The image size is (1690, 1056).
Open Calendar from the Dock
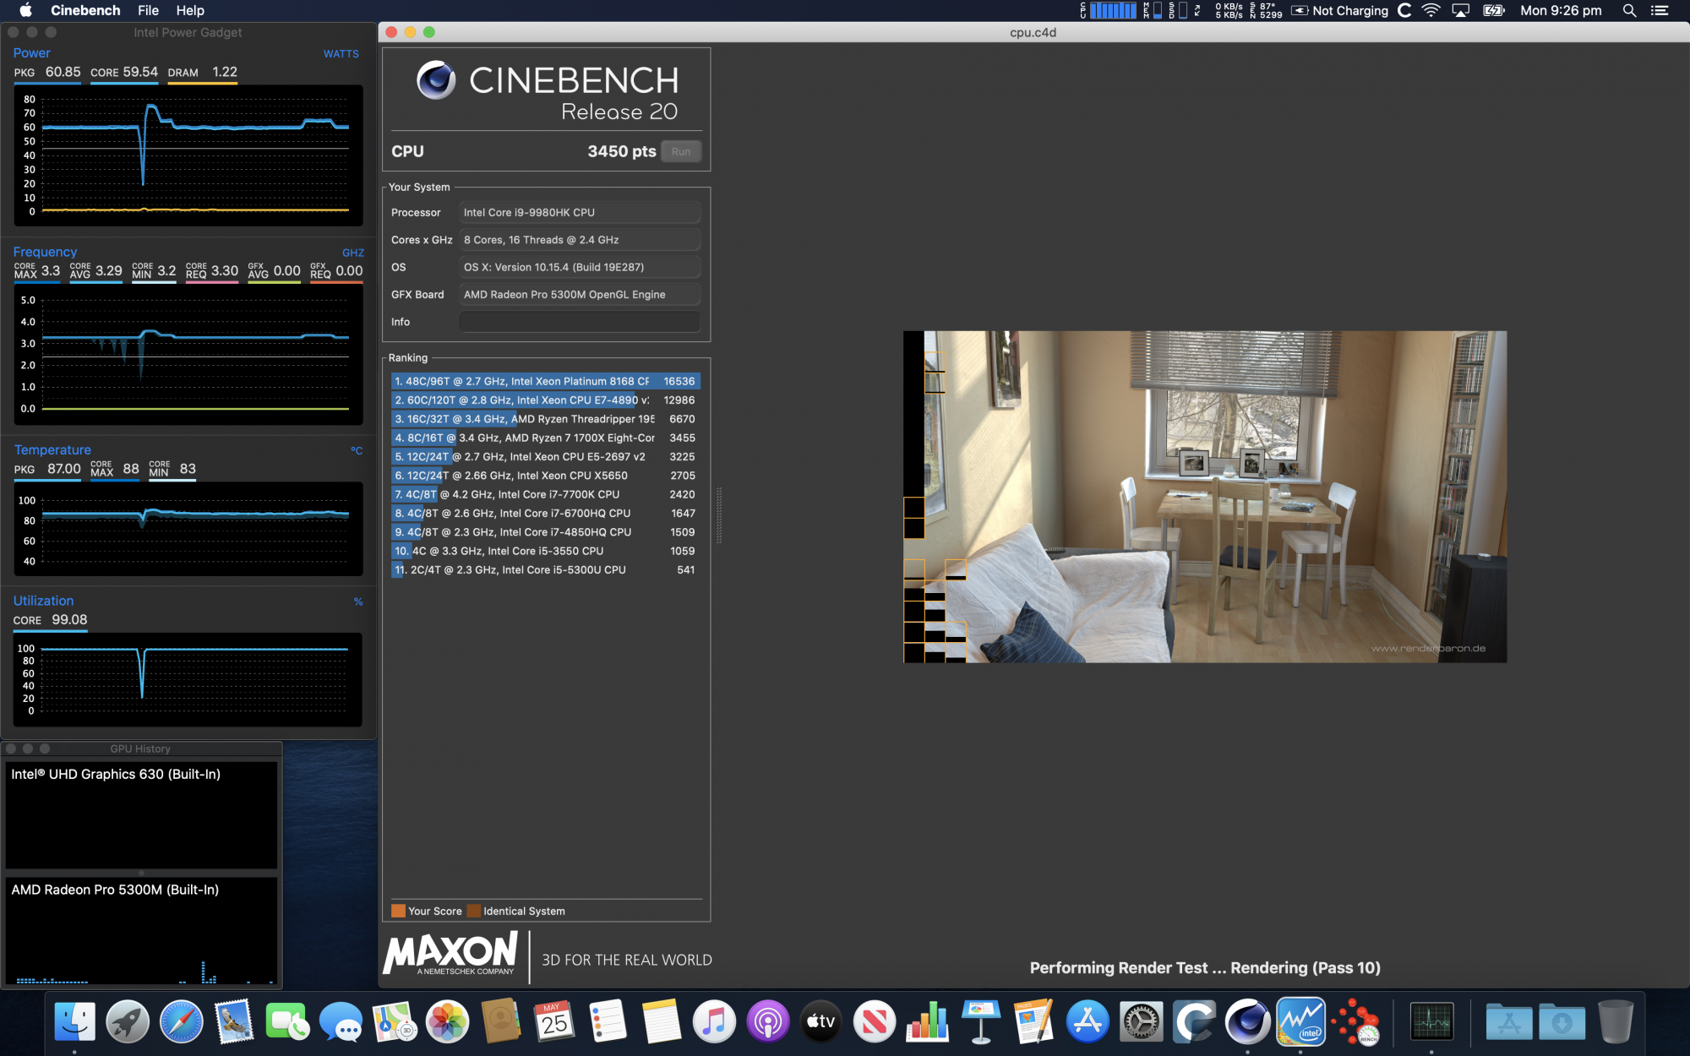click(x=554, y=1021)
